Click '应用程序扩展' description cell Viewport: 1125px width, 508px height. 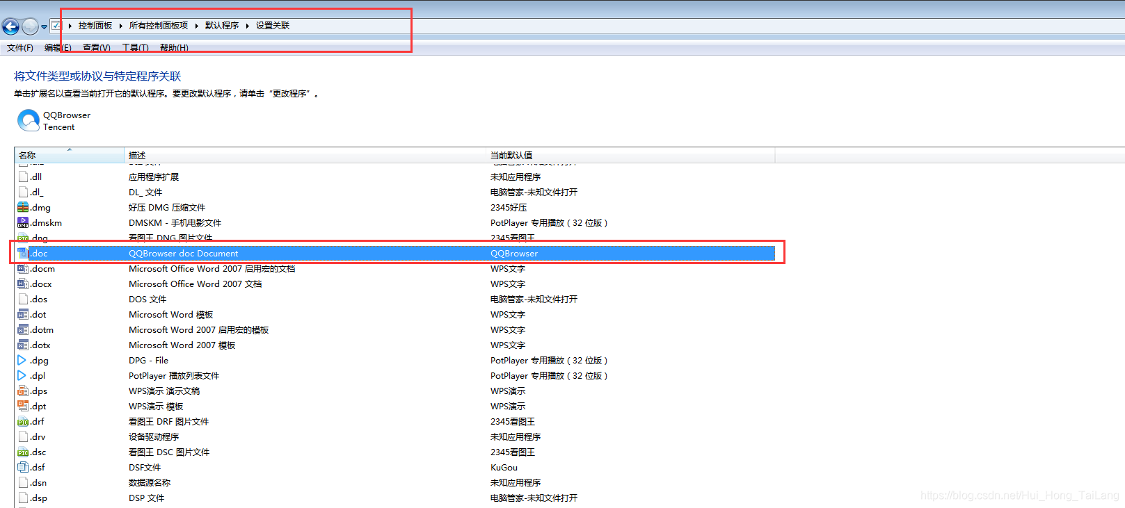[154, 177]
